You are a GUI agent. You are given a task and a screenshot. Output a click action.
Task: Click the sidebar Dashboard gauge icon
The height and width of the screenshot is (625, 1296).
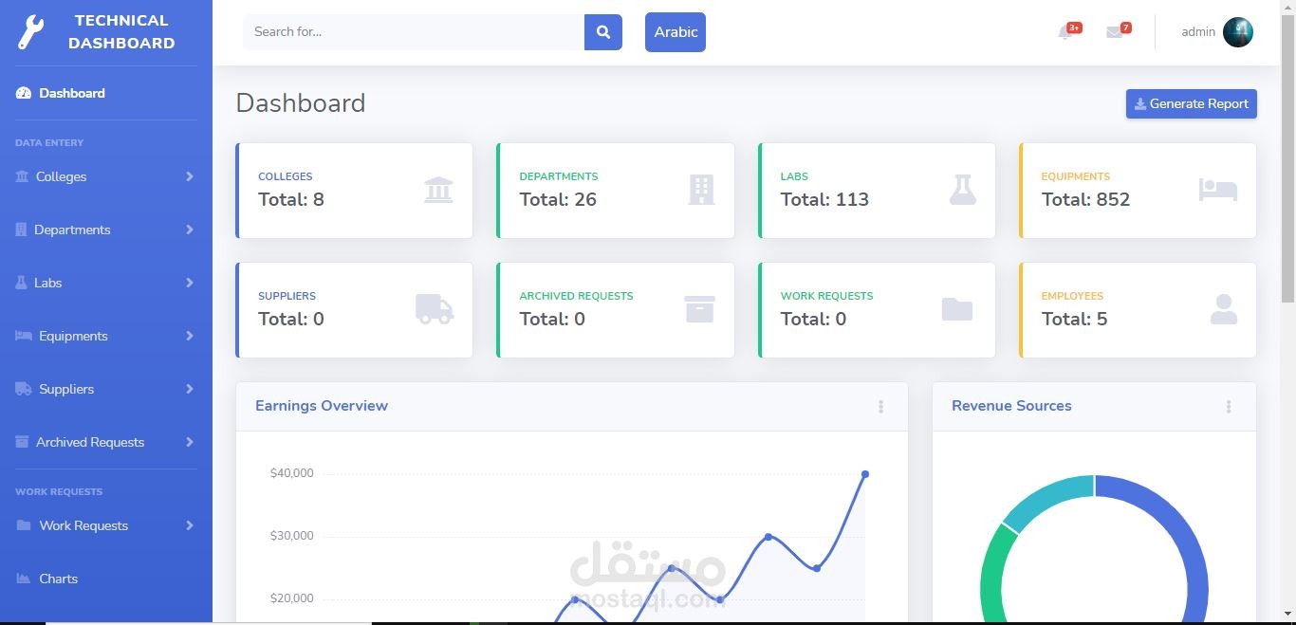coord(24,93)
